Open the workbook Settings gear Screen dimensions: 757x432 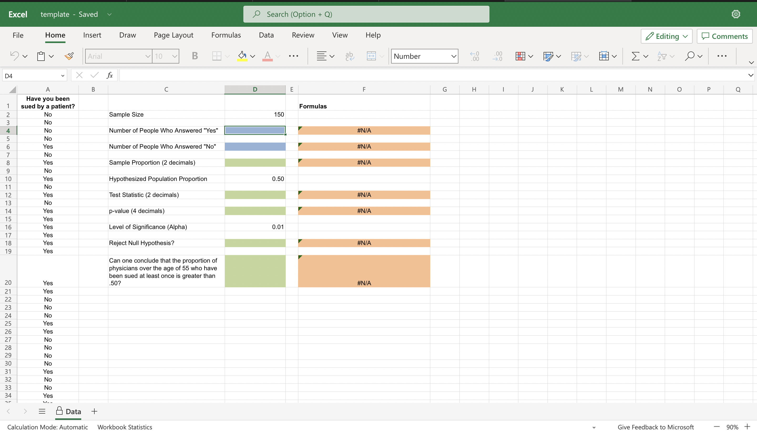point(736,14)
